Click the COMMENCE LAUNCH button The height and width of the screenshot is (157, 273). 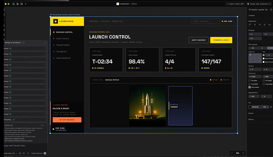(221, 40)
